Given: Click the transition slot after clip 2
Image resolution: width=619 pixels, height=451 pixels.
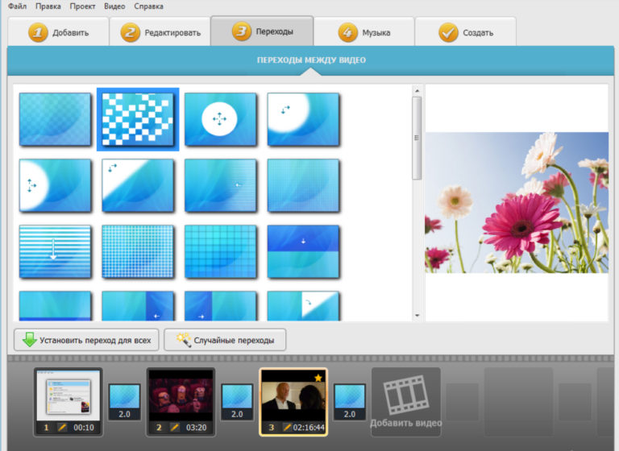Looking at the screenshot, I should tap(237, 402).
